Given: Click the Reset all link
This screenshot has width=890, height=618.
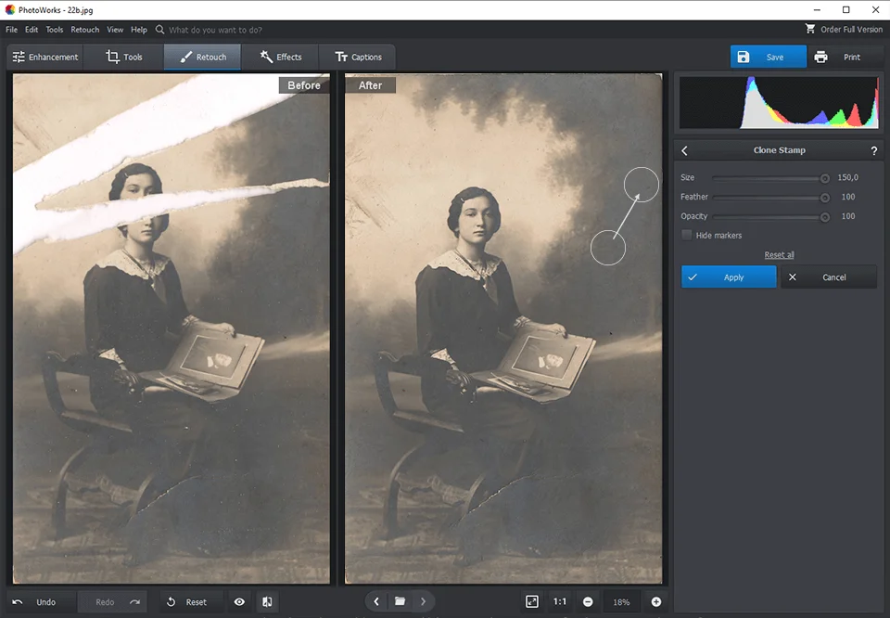Looking at the screenshot, I should pos(778,254).
